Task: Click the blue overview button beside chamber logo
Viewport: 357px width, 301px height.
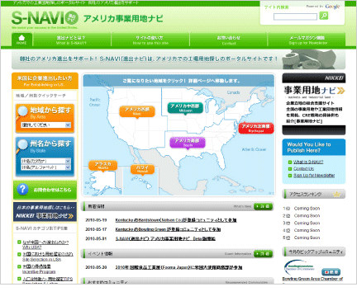Action: 331,272
